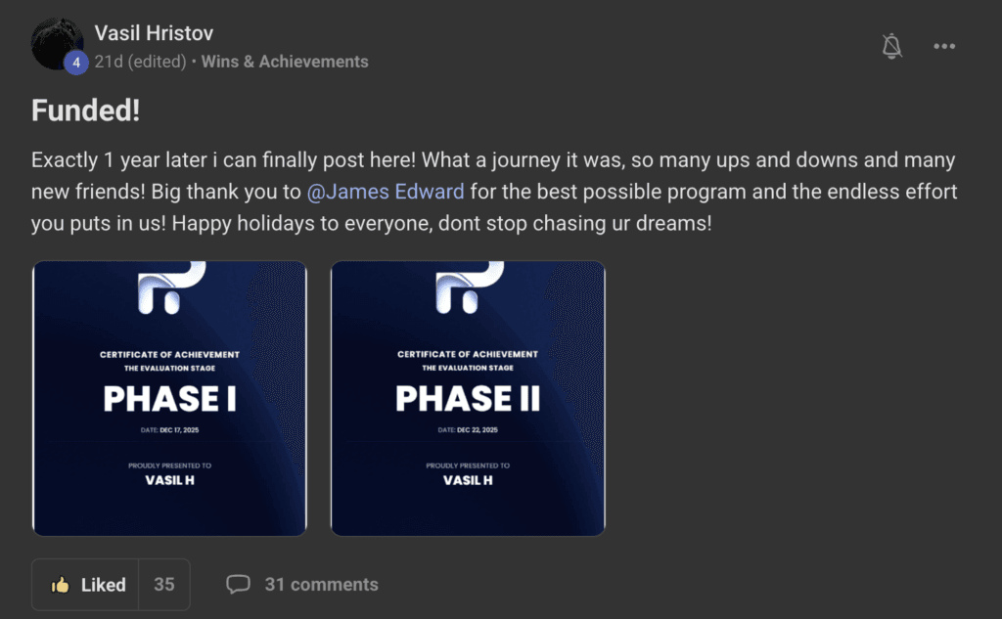Open the Phase II certificate image
The image size is (1002, 619).
(x=468, y=398)
